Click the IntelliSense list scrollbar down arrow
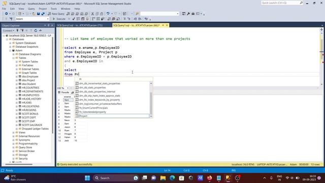The image size is (325, 183). 151,116
